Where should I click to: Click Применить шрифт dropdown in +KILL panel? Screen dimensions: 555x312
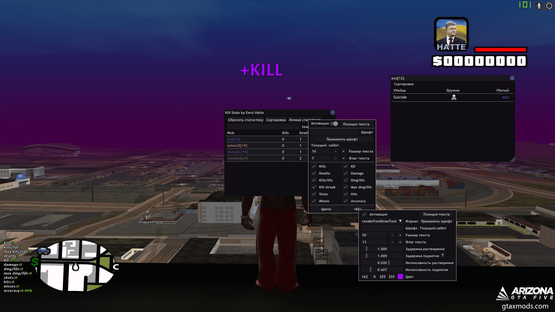pos(437,221)
